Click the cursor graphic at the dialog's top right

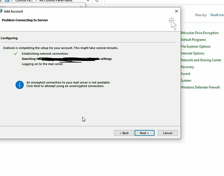click(x=172, y=22)
